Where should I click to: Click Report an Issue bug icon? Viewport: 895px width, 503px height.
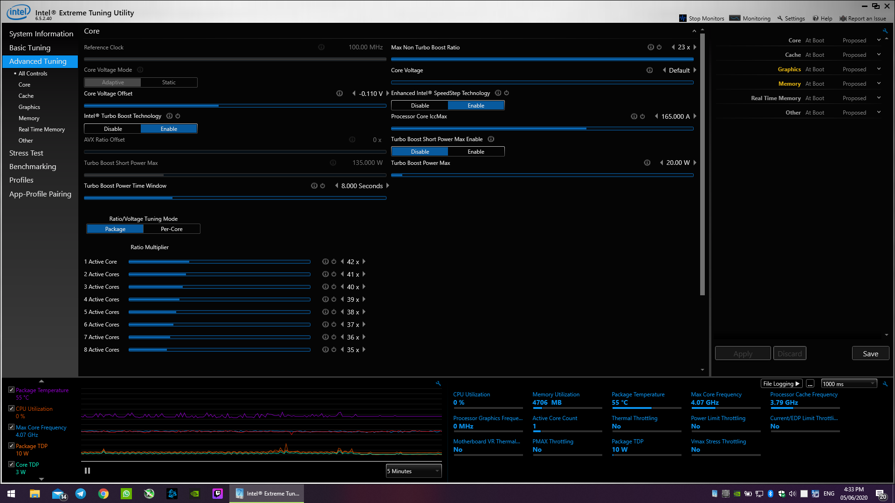click(x=843, y=18)
